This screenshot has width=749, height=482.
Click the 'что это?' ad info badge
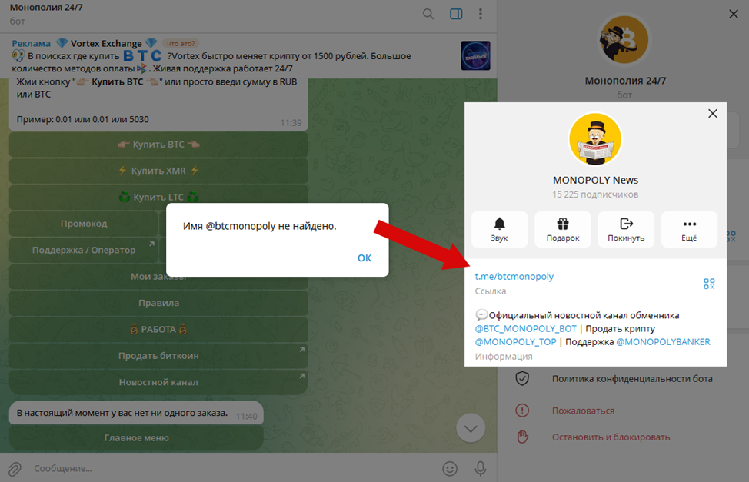click(181, 44)
